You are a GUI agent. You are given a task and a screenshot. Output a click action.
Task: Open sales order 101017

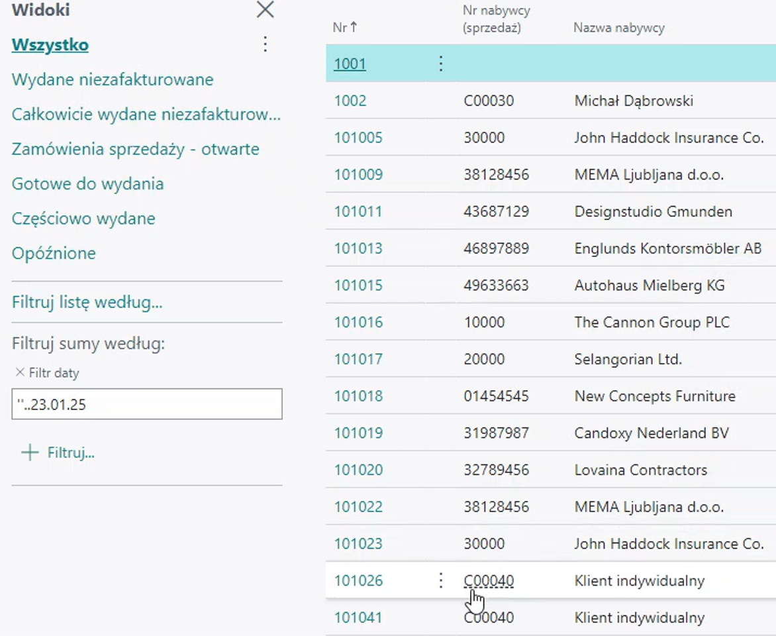(x=358, y=359)
